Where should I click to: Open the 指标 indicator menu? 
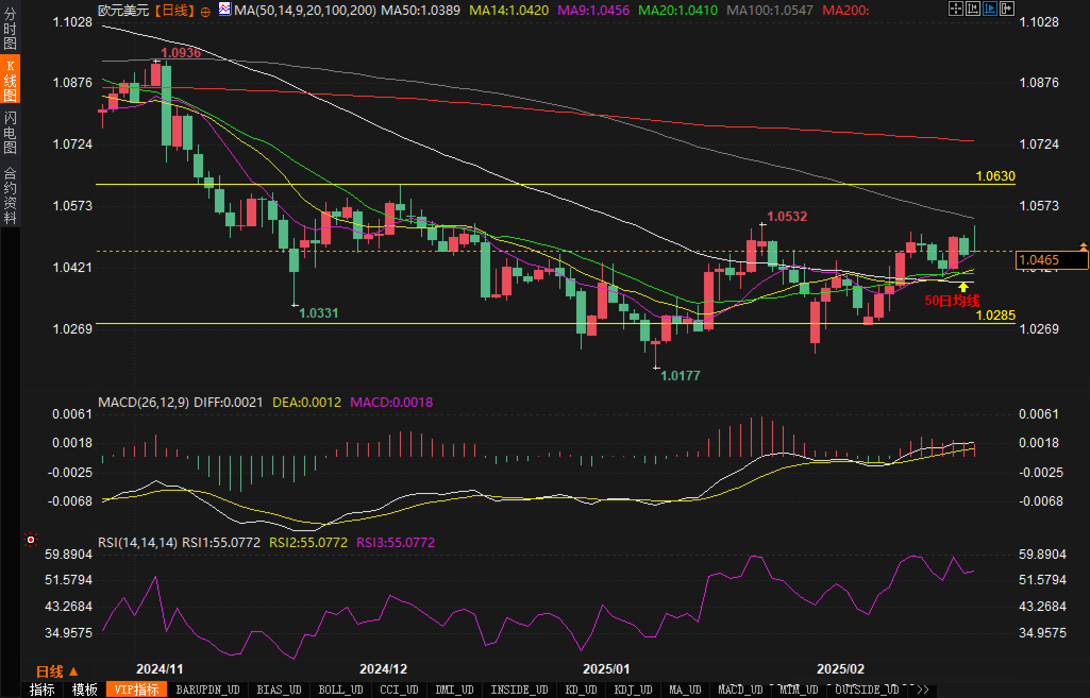42,690
